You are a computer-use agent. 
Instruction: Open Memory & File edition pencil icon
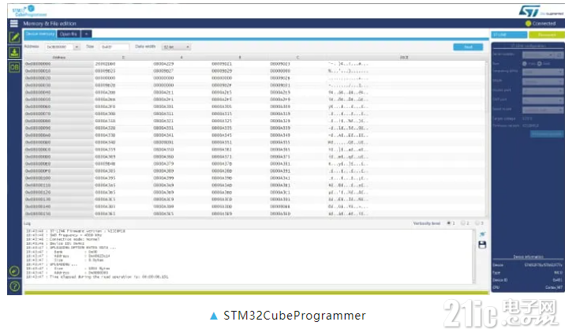tap(14, 37)
